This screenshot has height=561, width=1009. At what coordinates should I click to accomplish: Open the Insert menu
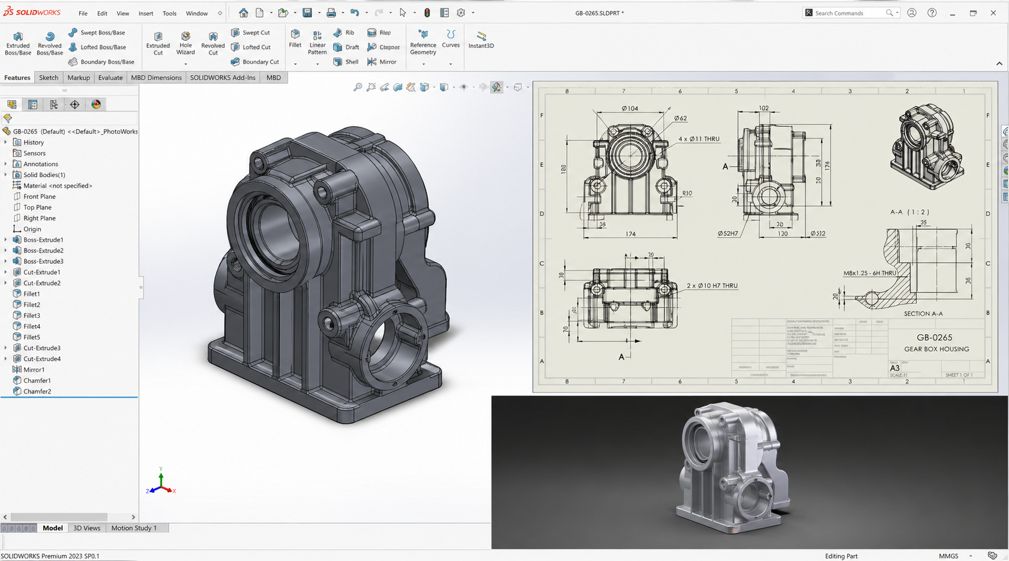click(146, 13)
